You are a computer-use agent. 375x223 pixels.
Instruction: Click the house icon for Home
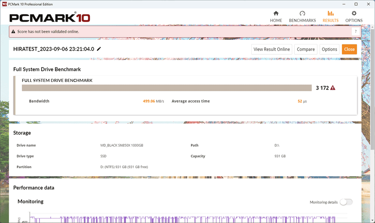tap(276, 13)
